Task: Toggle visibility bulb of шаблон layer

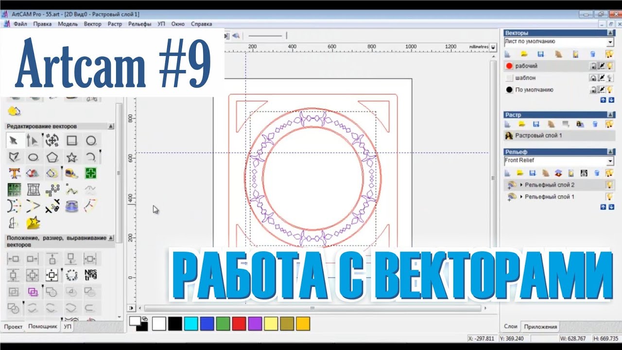Action: (x=610, y=78)
